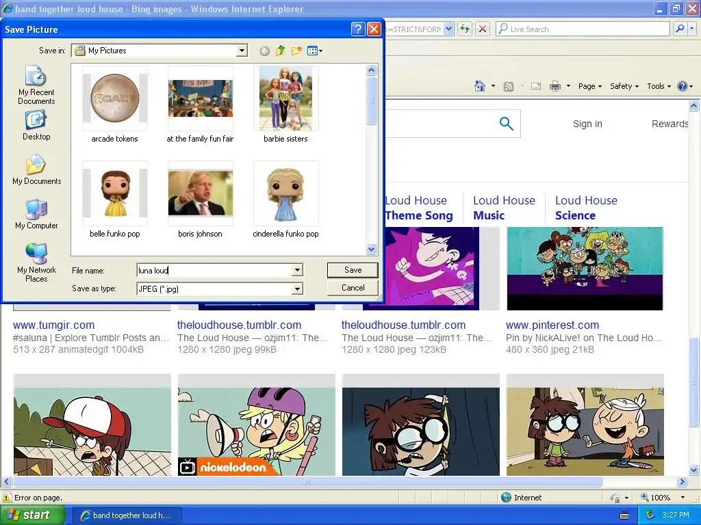701x525 pixels.
Task: Click the band together loud taskbar button
Action: [x=127, y=515]
